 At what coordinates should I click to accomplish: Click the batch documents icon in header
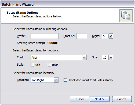coord(126,16)
